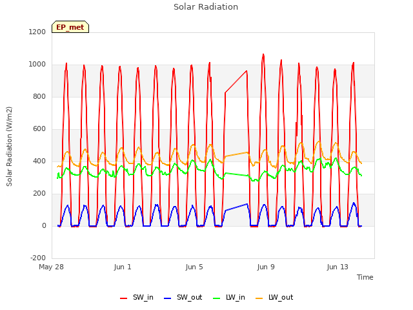The height and width of the screenshot is (310, 413).
Task: Click the 1200 y-axis tick label
Action: (37, 32)
